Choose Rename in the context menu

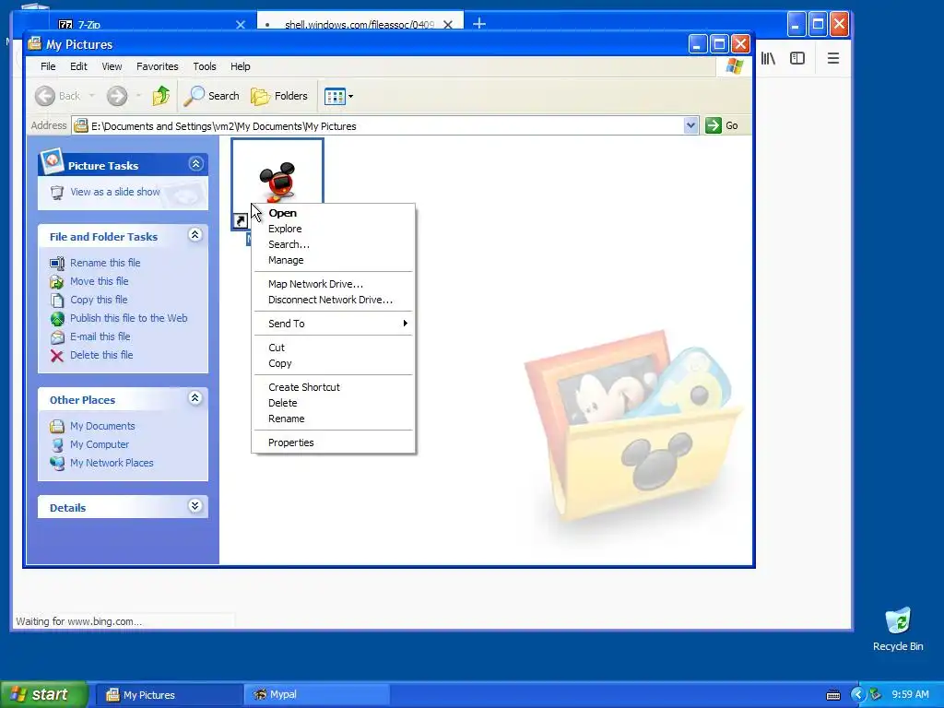(x=333, y=419)
